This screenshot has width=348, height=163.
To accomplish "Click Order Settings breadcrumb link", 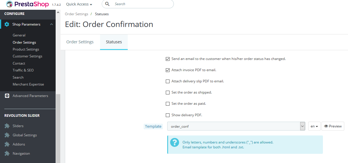I will (76, 14).
